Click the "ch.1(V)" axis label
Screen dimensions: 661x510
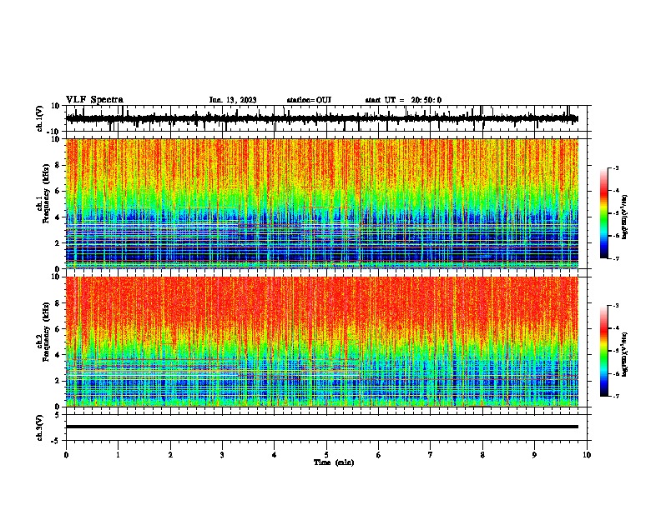coord(40,118)
